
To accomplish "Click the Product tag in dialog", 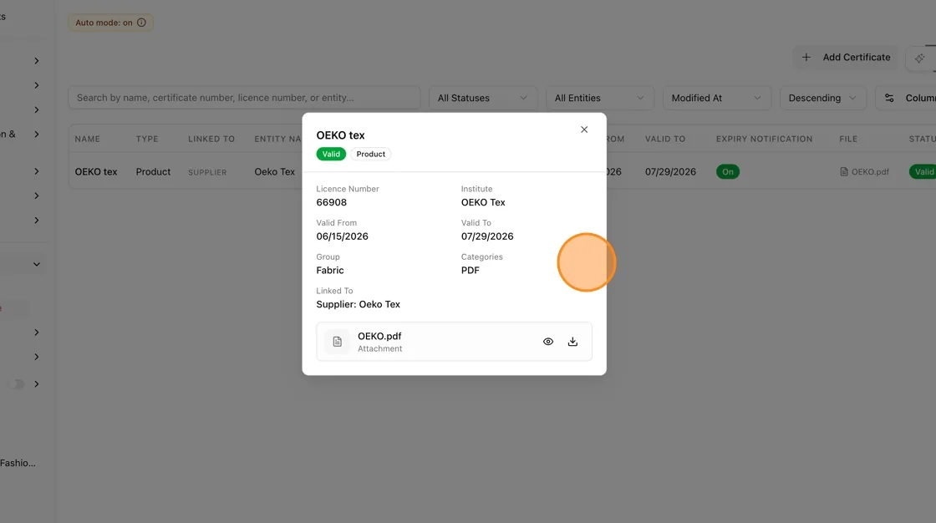I will point(371,154).
